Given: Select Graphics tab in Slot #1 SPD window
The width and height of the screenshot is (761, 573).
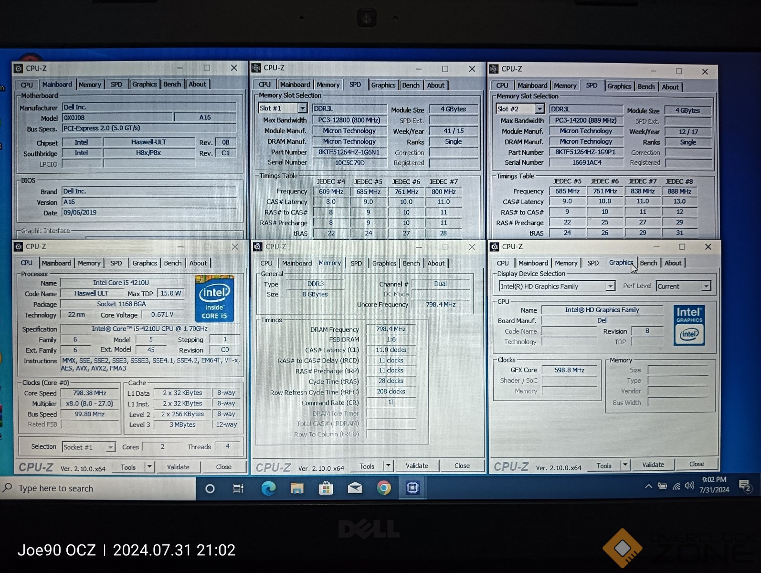Looking at the screenshot, I should (x=383, y=85).
